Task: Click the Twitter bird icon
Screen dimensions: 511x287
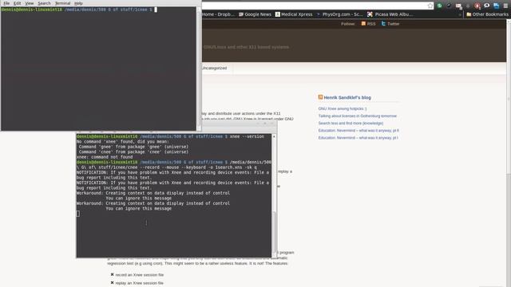Action: point(383,23)
